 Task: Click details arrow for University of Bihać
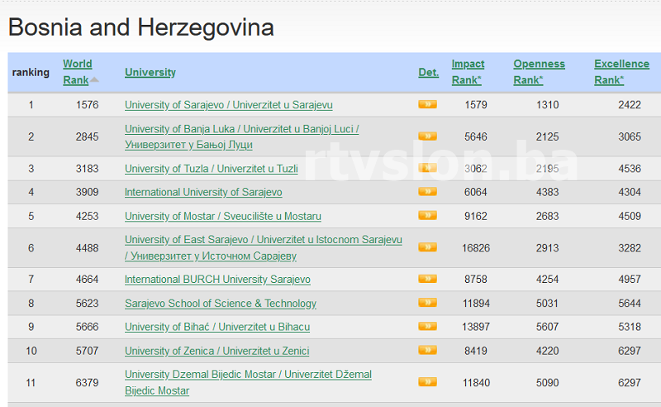pos(427,326)
